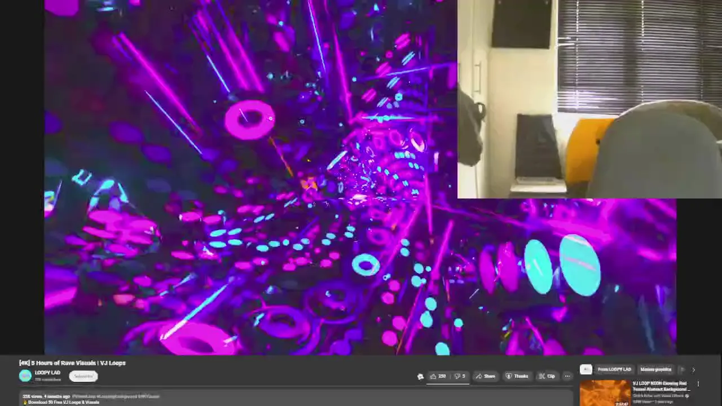The image size is (722, 406).
Task: Subscribe to the LOOPY LAD channel
Action: point(83,376)
